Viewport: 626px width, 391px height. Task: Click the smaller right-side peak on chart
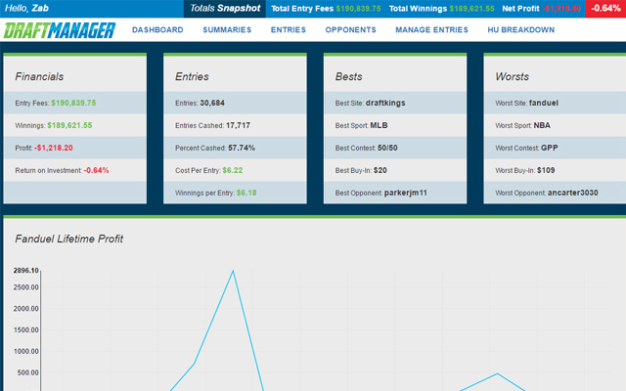tap(497, 373)
